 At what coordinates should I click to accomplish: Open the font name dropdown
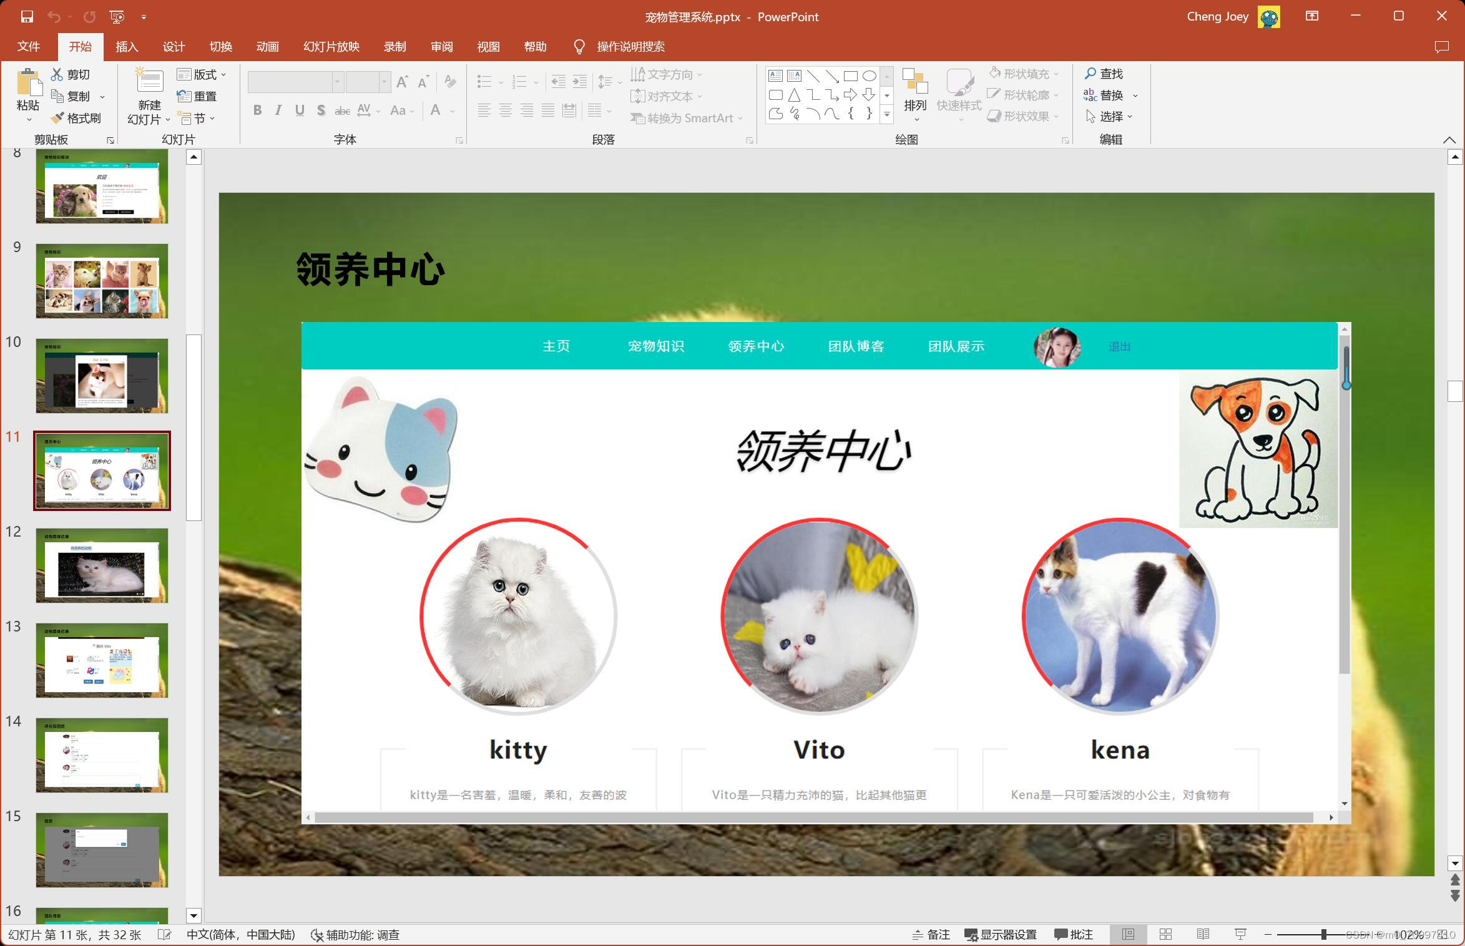point(337,82)
